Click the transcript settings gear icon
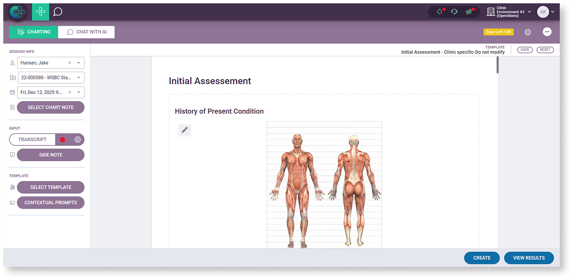The image size is (572, 279). [78, 139]
